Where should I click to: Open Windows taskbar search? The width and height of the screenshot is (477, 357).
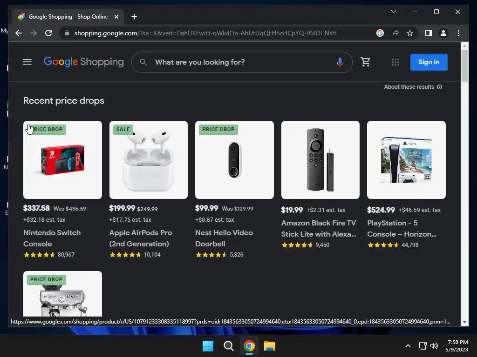[x=228, y=346]
